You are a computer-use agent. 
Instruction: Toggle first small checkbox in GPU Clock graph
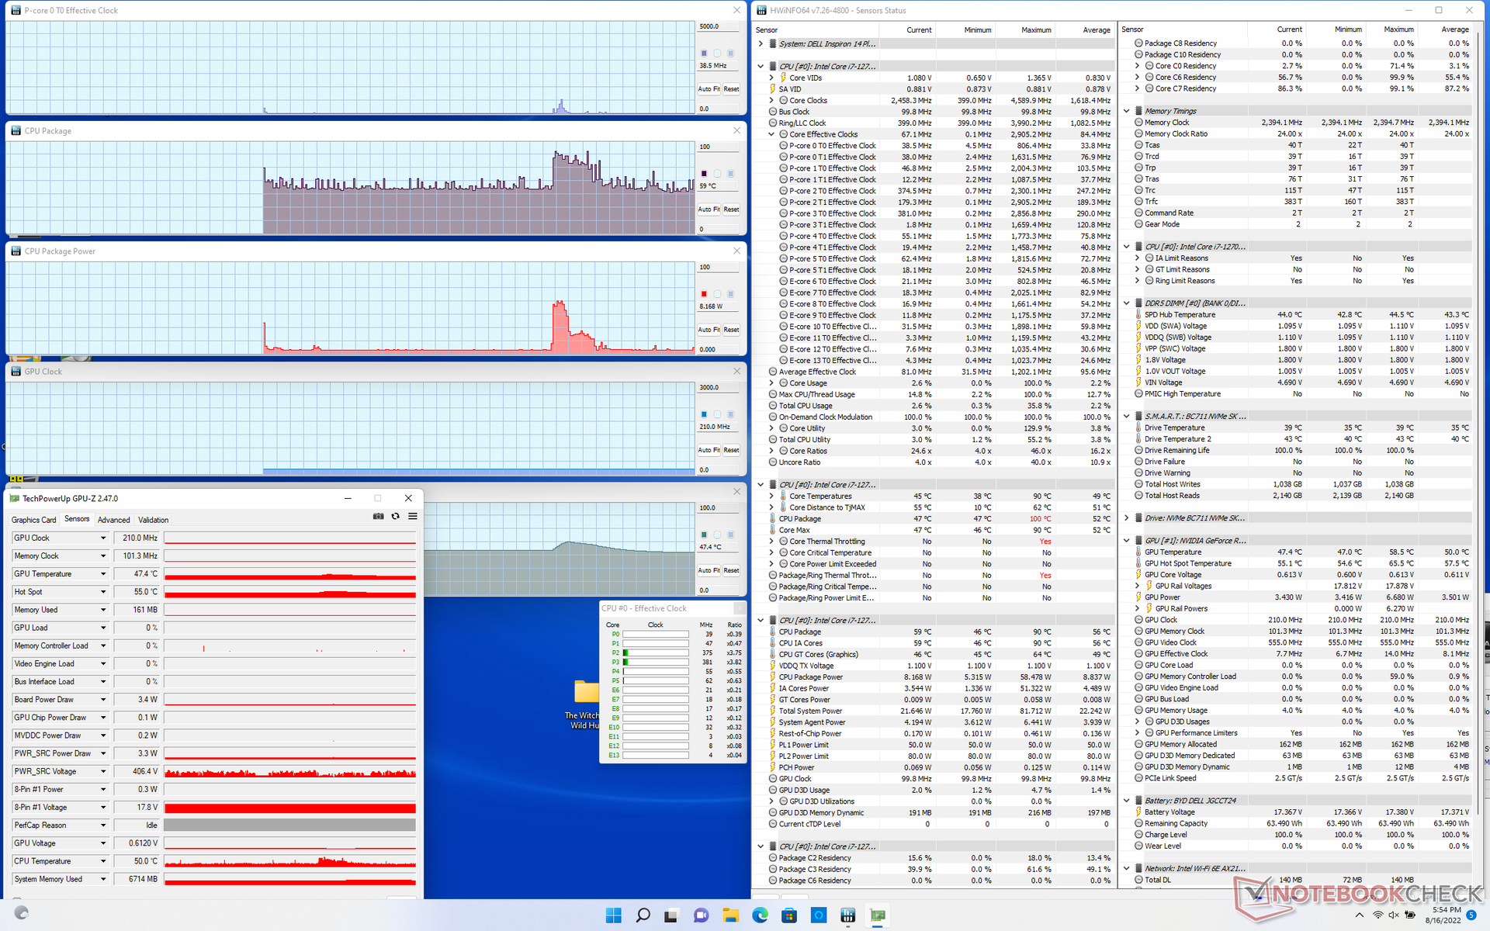click(704, 414)
